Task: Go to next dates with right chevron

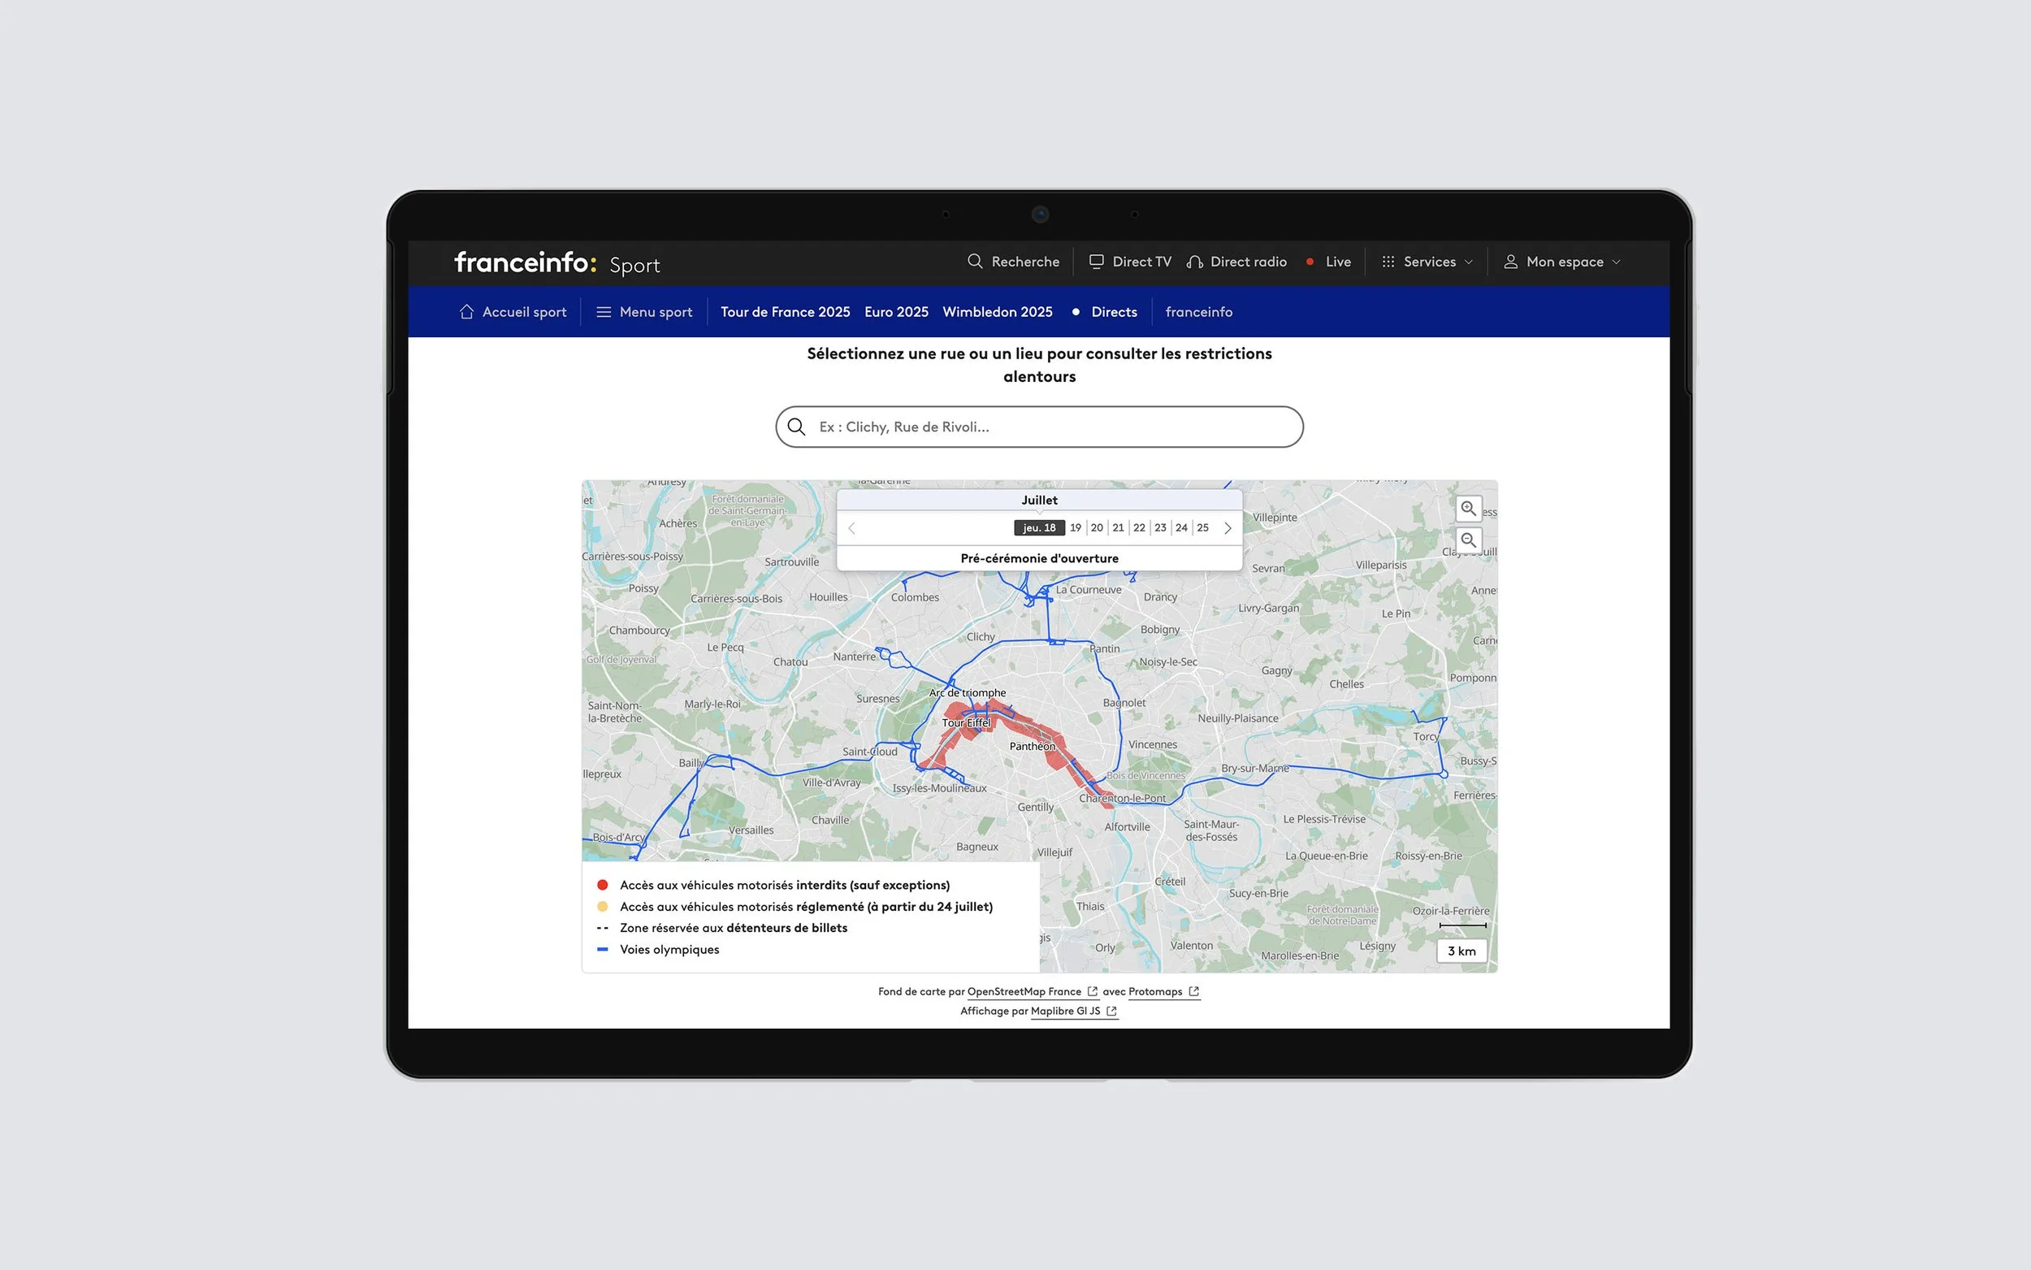Action: point(1228,528)
